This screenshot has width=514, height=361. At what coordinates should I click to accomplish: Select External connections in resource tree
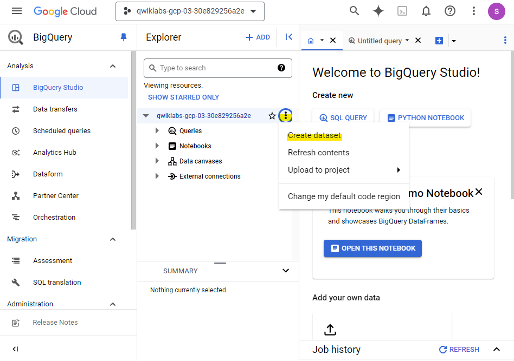point(210,176)
